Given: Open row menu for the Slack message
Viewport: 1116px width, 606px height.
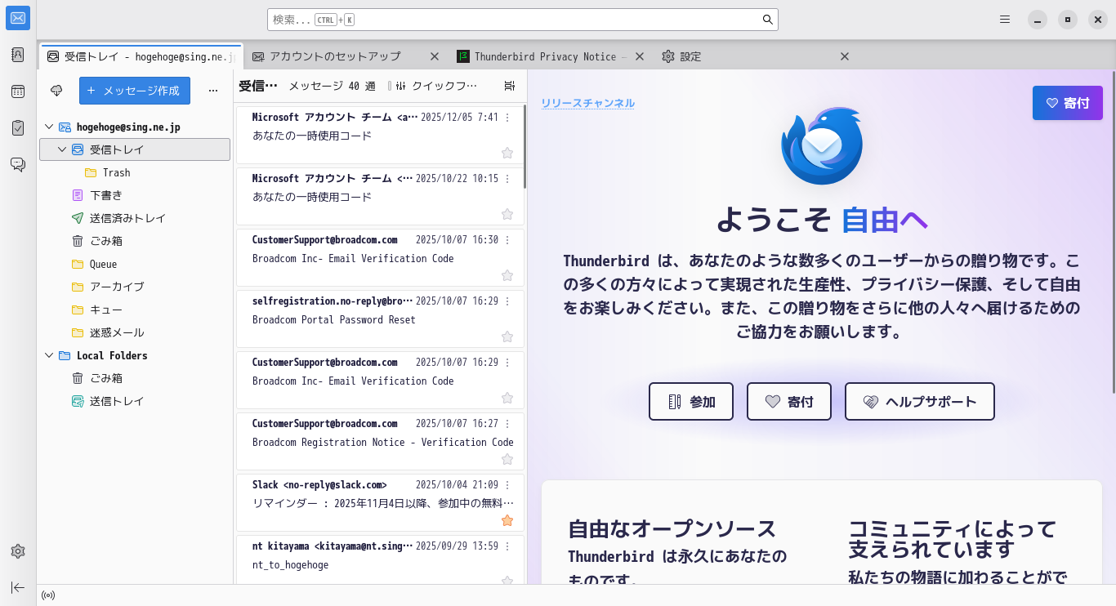Looking at the screenshot, I should (x=507, y=485).
